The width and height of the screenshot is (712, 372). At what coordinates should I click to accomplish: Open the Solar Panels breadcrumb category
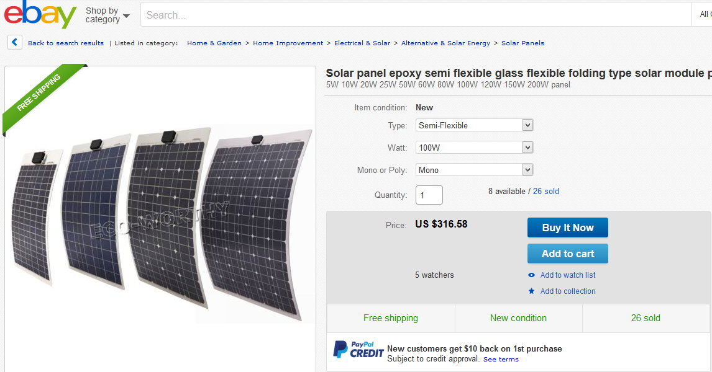(523, 43)
